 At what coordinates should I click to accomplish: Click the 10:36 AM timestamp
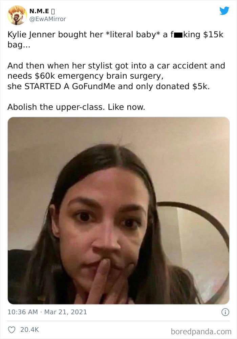click(x=23, y=312)
